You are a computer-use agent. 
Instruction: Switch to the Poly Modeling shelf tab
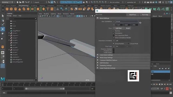click(24, 6)
